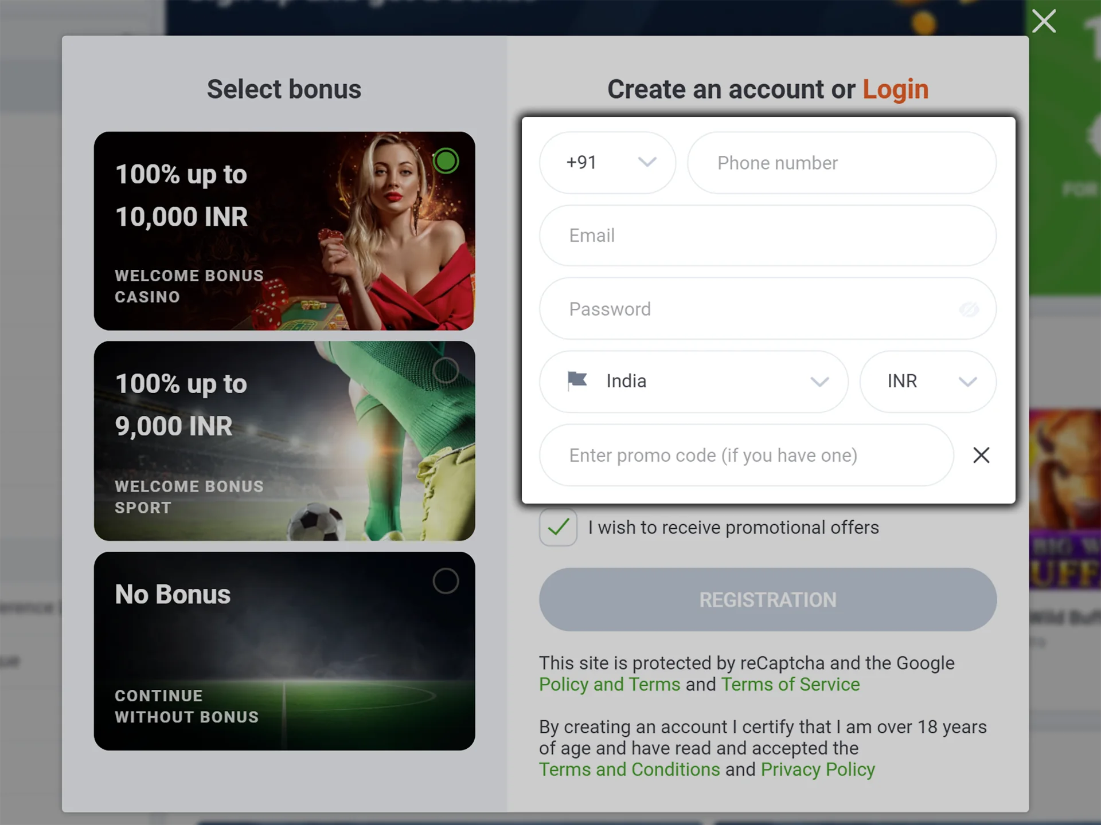
Task: Click the Email input field
Action: click(767, 235)
